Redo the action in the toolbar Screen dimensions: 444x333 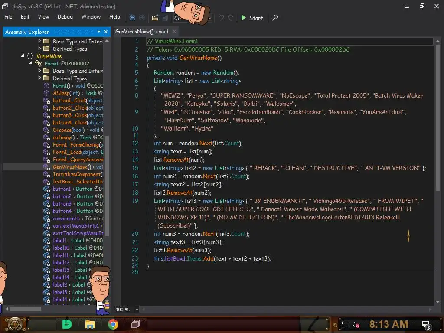tap(231, 18)
